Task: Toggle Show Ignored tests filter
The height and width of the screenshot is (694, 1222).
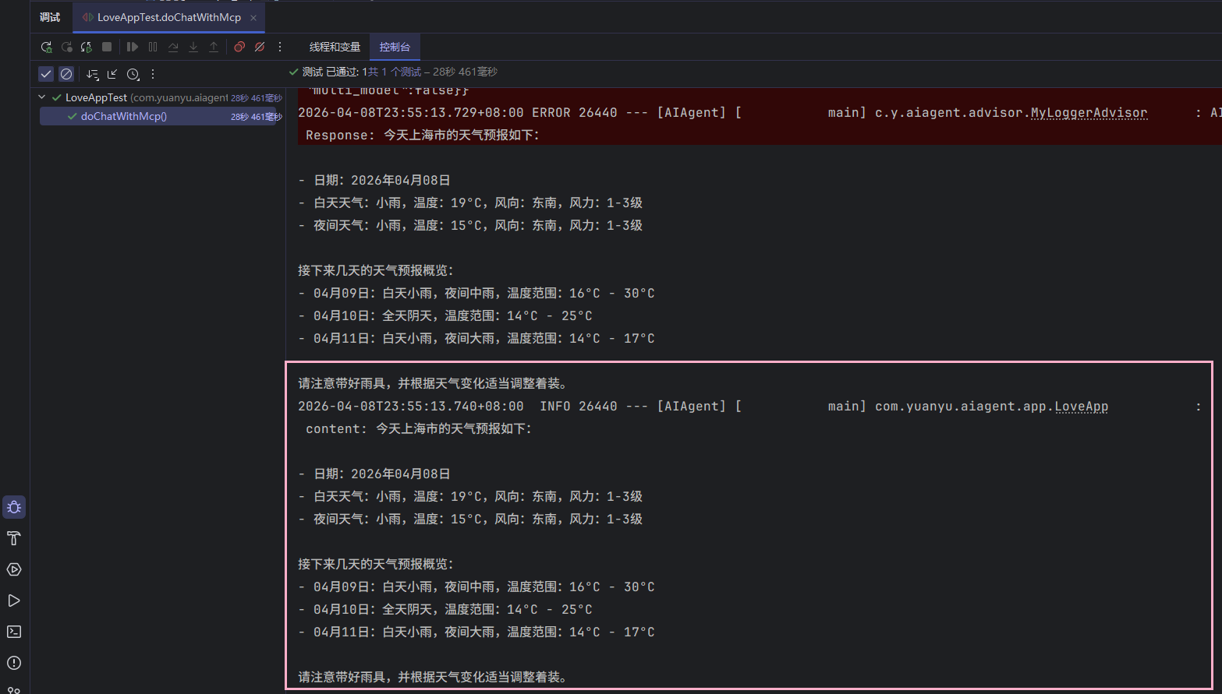Action: click(66, 74)
